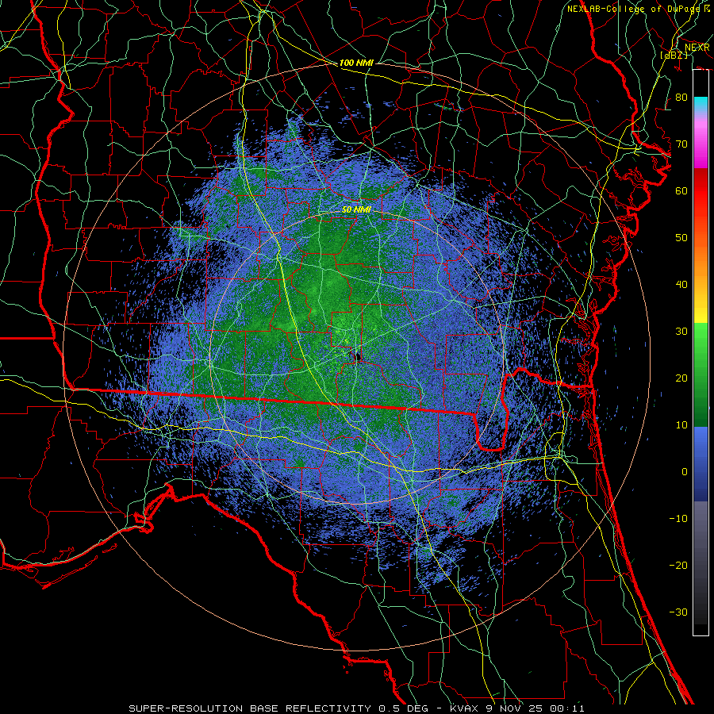
Task: Click the green band of the color bar
Action: [x=701, y=374]
